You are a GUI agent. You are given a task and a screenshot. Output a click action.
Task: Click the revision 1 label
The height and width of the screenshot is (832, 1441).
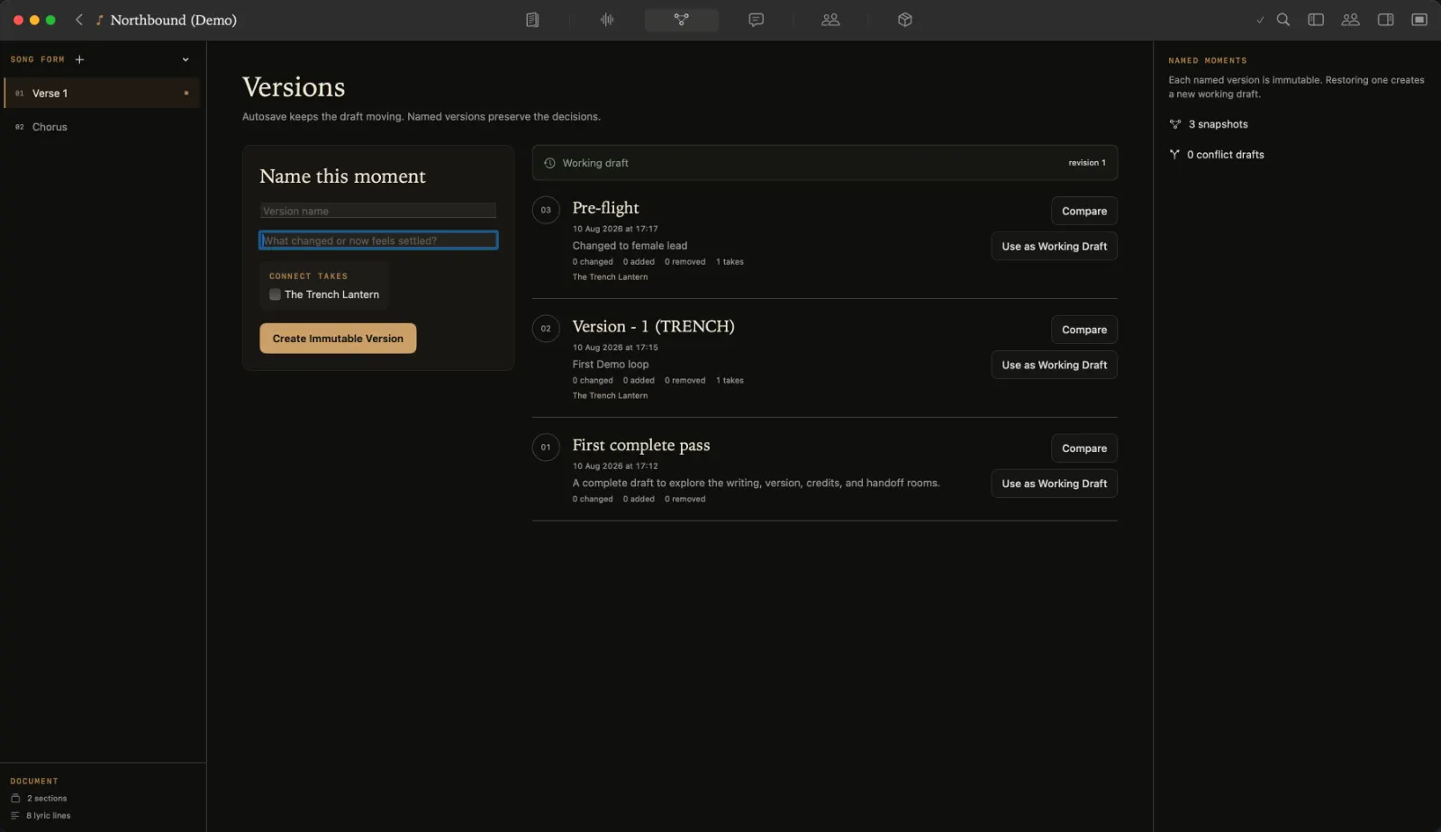tap(1087, 163)
